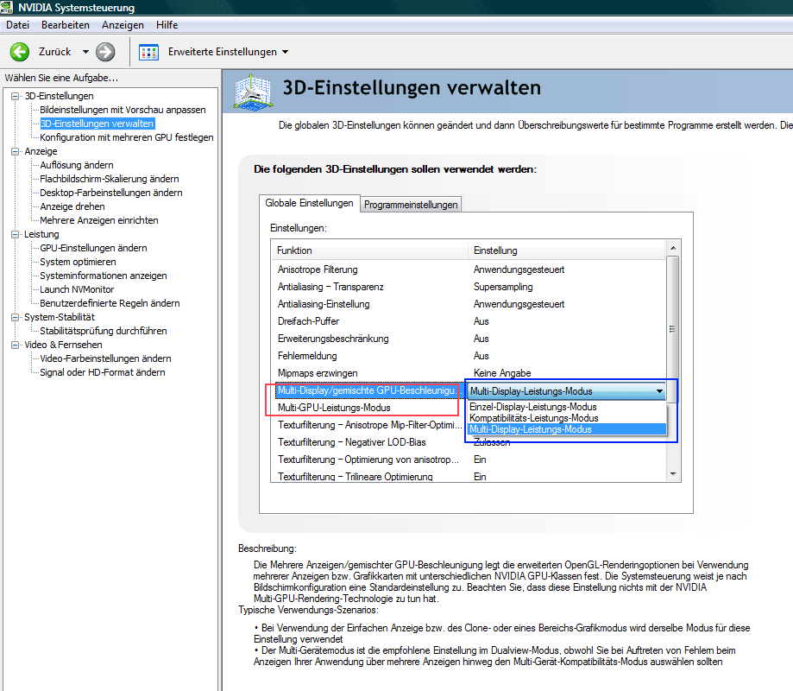Click the Multi-Display-Leistungs-Modus combo box arrow
This screenshot has width=793, height=691.
(x=659, y=391)
